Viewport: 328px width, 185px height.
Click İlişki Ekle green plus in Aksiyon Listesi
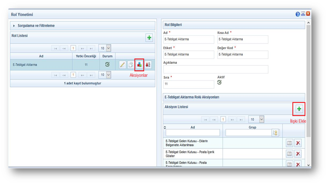coord(299,109)
